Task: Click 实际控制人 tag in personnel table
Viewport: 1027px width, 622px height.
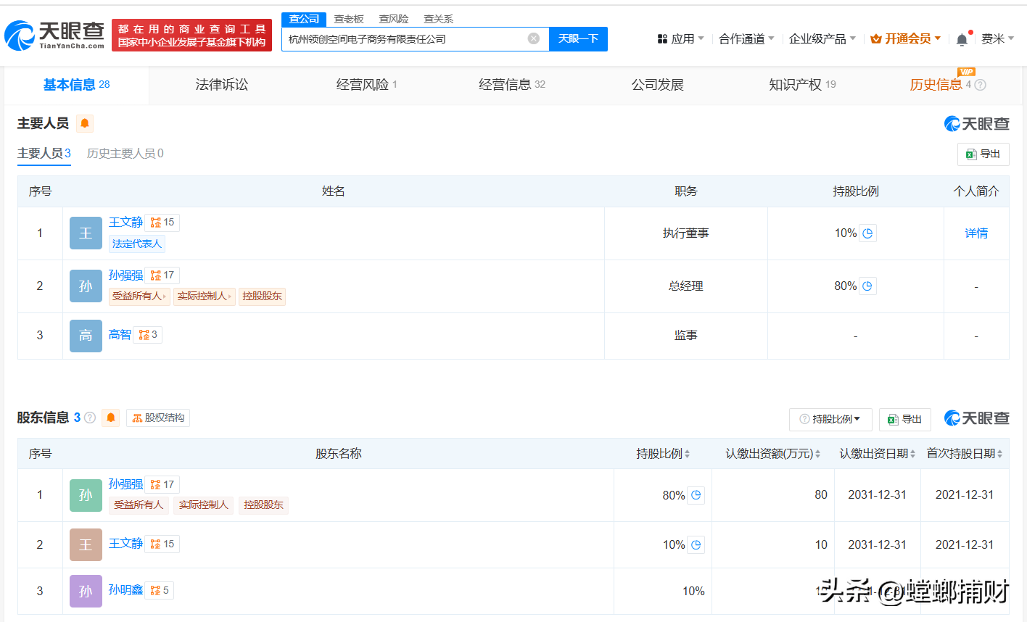Action: click(205, 297)
